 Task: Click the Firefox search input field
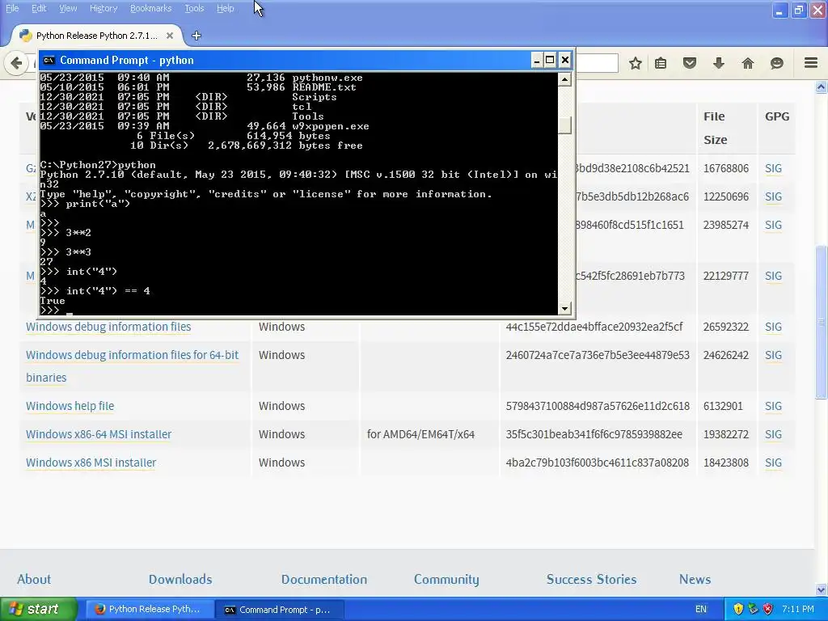(x=597, y=63)
